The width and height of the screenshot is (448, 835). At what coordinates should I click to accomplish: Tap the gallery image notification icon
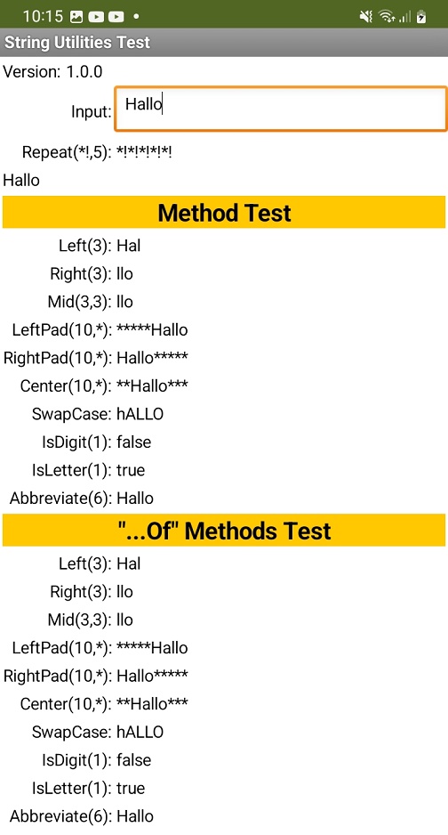click(x=76, y=17)
